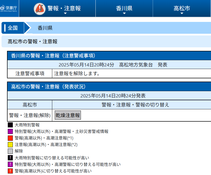The image size is (211, 175).
Task: Click the red 警報 legend swatch
Action: tap(10, 138)
